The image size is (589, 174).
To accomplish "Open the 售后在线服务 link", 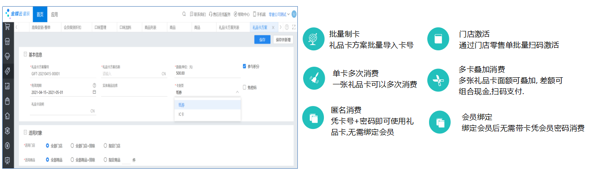I will coord(220,14).
